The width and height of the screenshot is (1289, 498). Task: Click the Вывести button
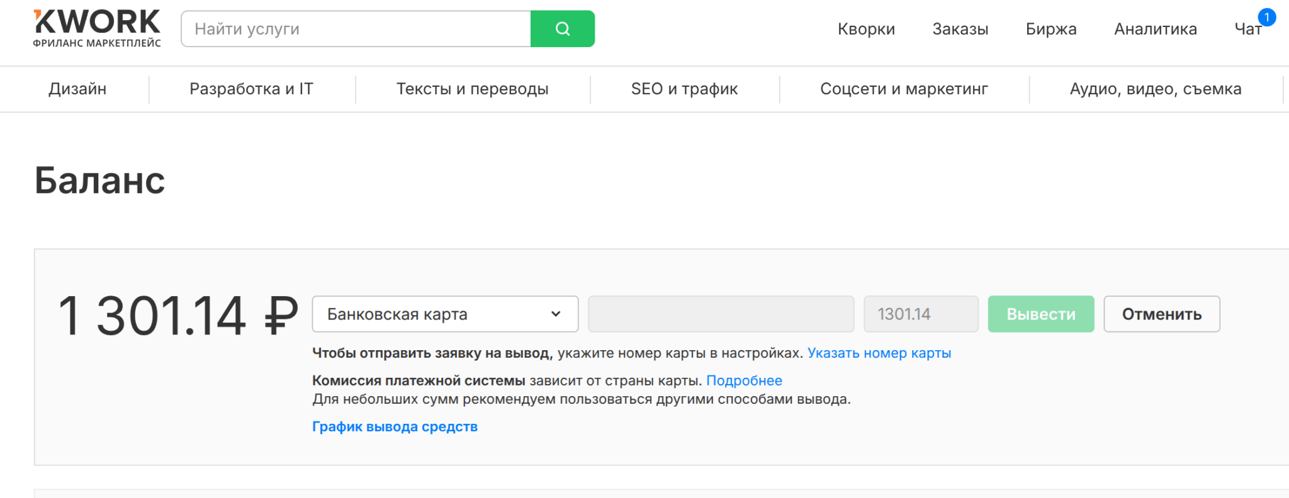[x=1041, y=314]
